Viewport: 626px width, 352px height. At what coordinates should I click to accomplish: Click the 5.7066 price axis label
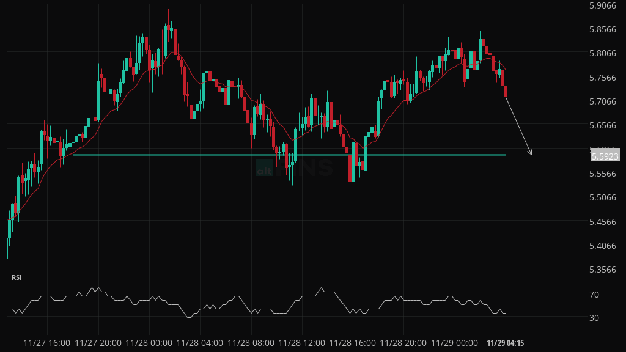click(x=603, y=101)
